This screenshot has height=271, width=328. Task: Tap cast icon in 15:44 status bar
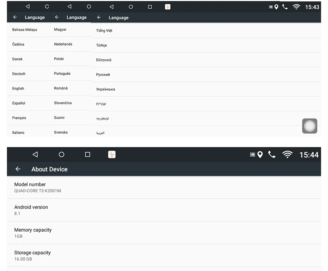(252, 155)
